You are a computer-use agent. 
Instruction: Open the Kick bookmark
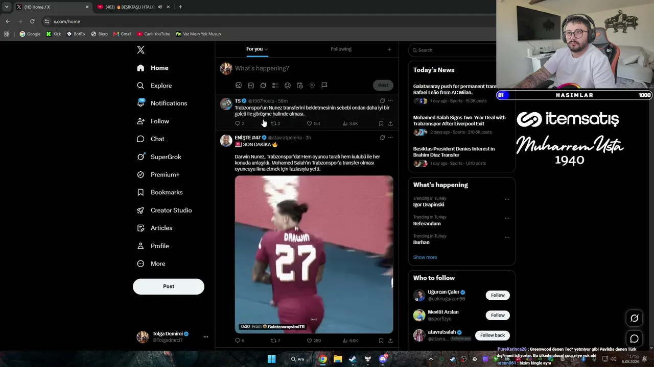tap(53, 34)
